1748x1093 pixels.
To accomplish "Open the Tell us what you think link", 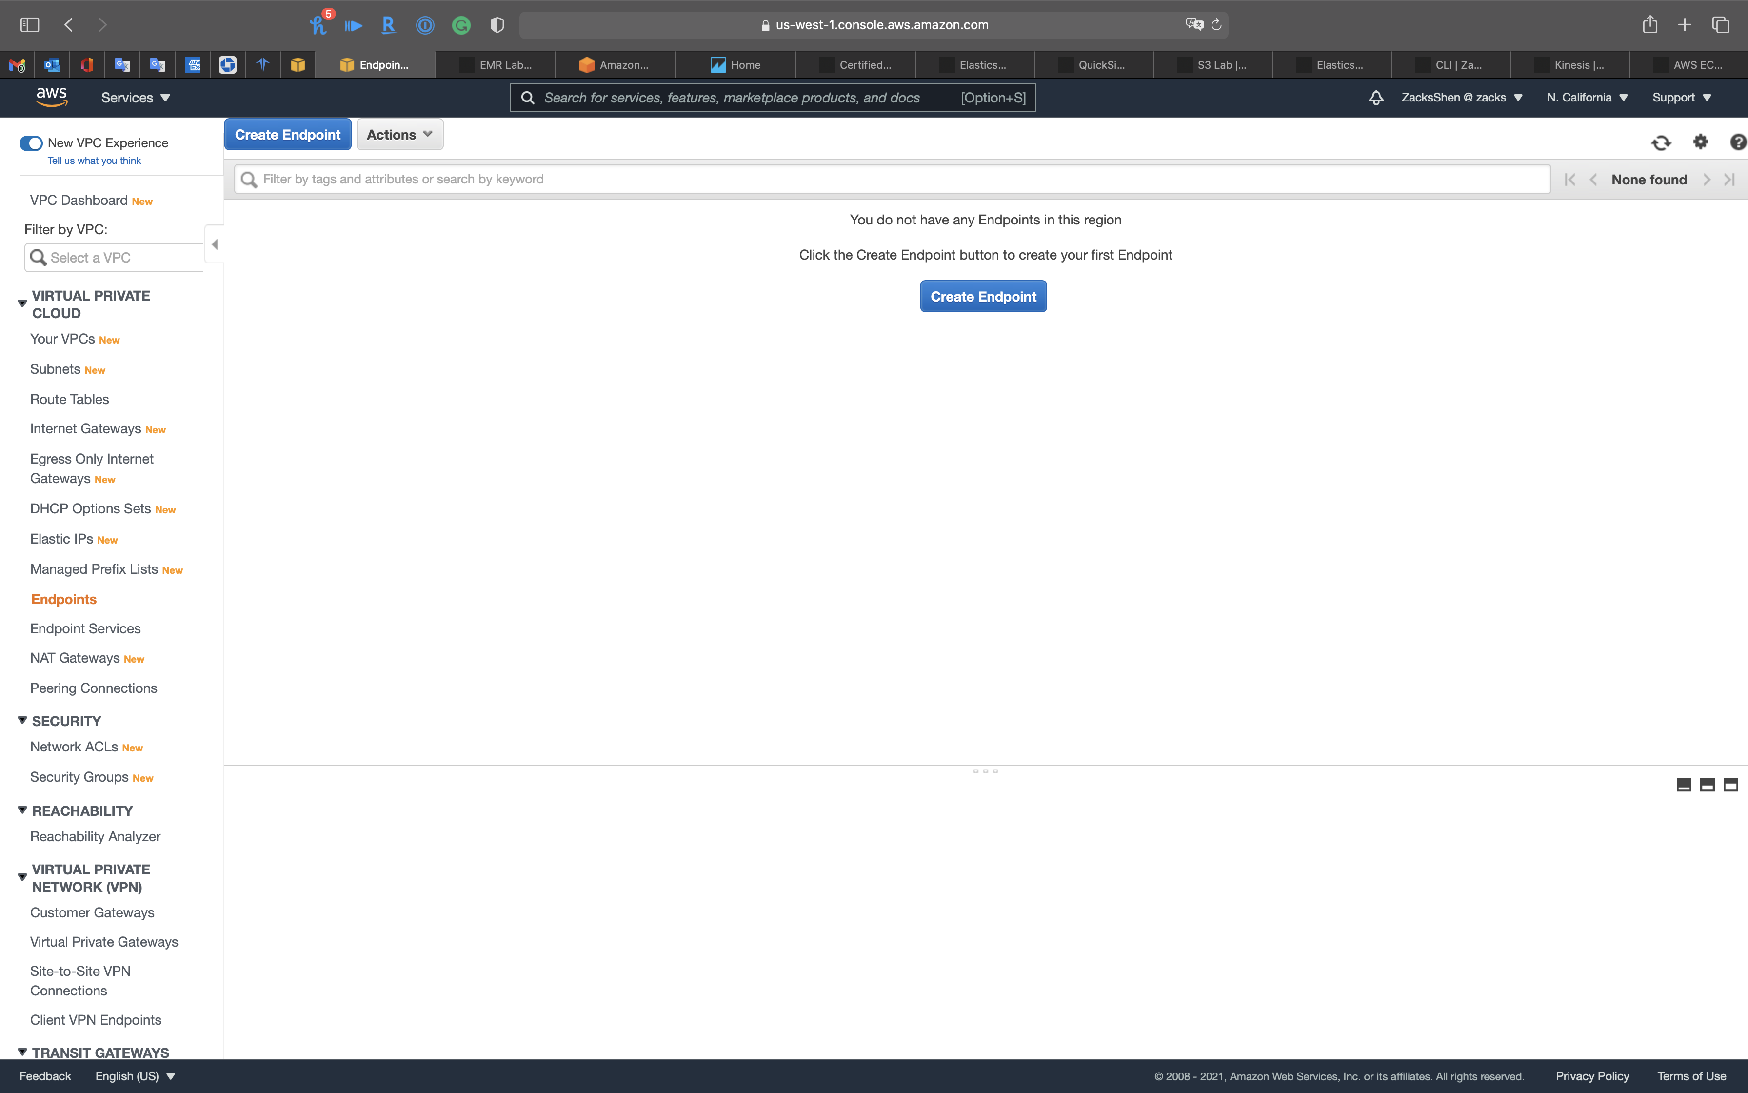I will coord(94,161).
